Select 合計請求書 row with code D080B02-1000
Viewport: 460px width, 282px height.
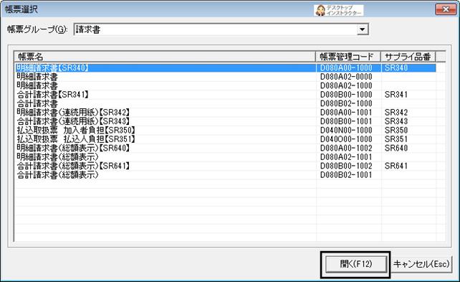(225, 104)
